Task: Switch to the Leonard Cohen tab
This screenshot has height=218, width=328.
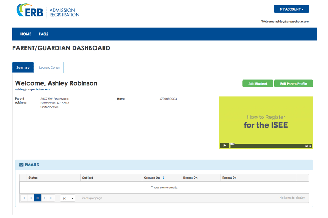Action: [x=49, y=67]
